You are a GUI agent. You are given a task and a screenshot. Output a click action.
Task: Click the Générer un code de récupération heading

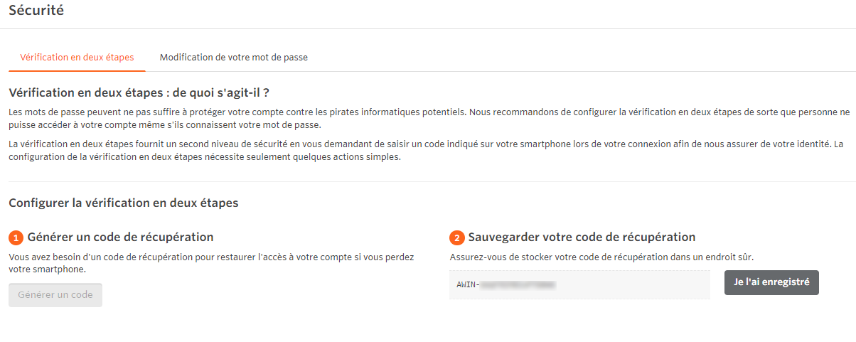(x=120, y=237)
